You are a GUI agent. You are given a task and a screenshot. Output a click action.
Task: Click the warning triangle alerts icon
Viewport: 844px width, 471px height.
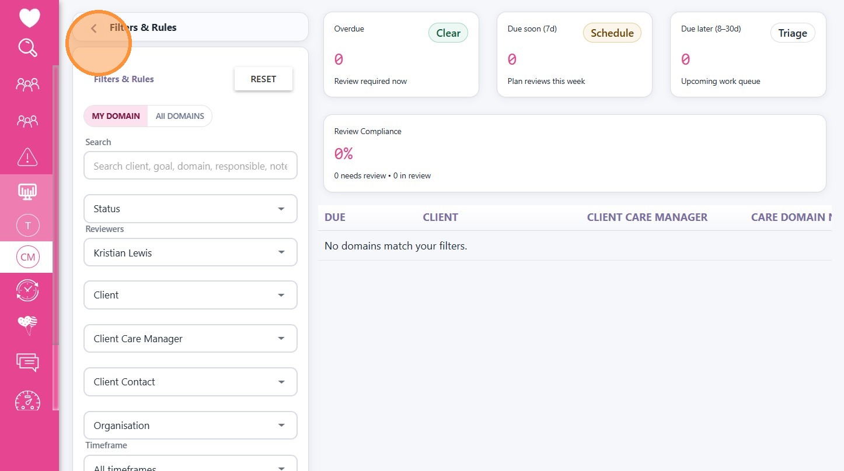pos(27,157)
